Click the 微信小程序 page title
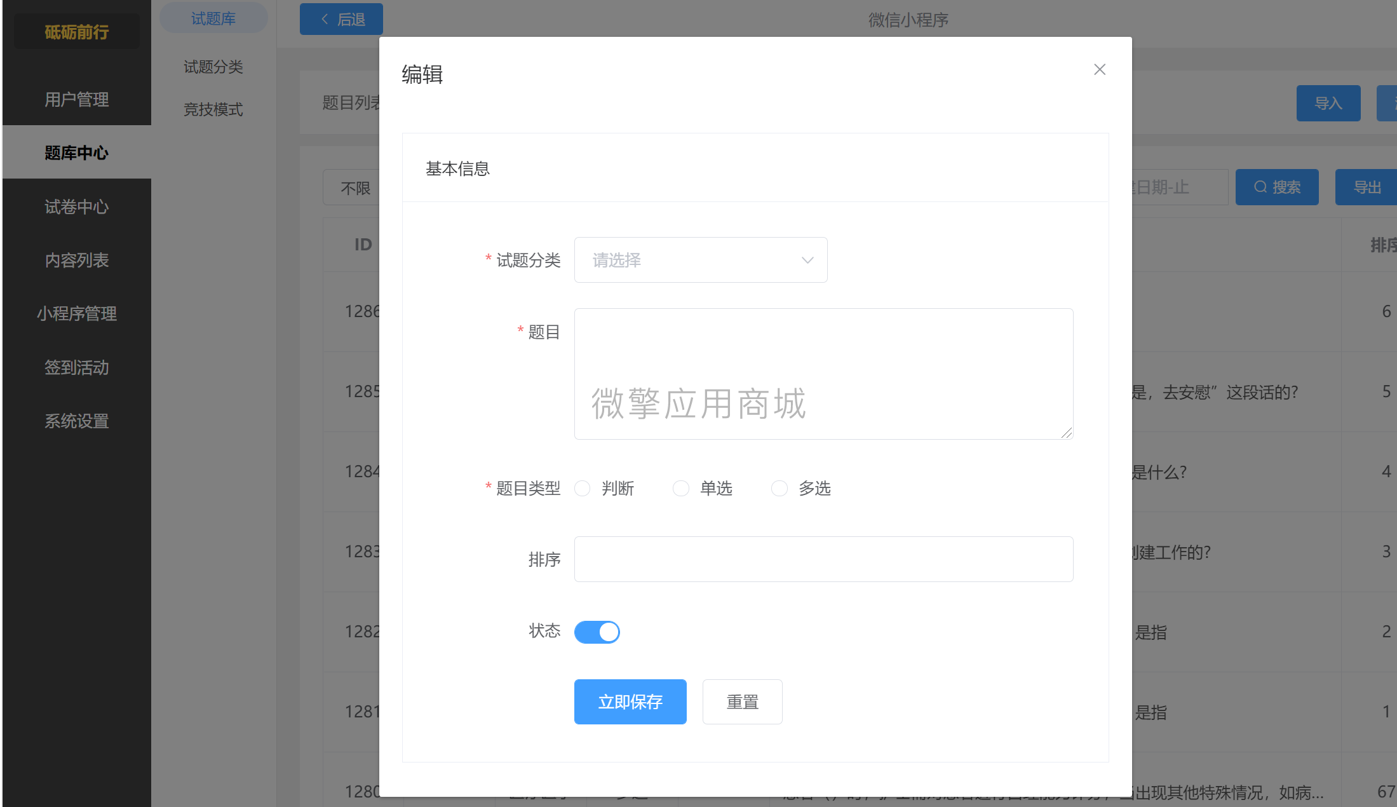This screenshot has height=807, width=1397. (908, 20)
